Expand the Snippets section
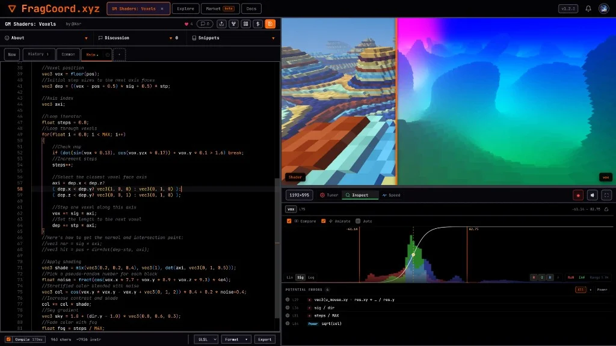Screen dimensions: 616x346 (x=233, y=38)
